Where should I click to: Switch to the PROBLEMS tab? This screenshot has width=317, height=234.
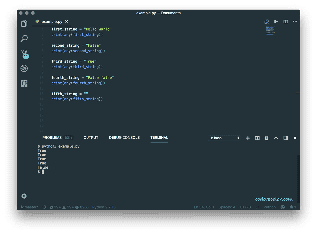pos(52,138)
